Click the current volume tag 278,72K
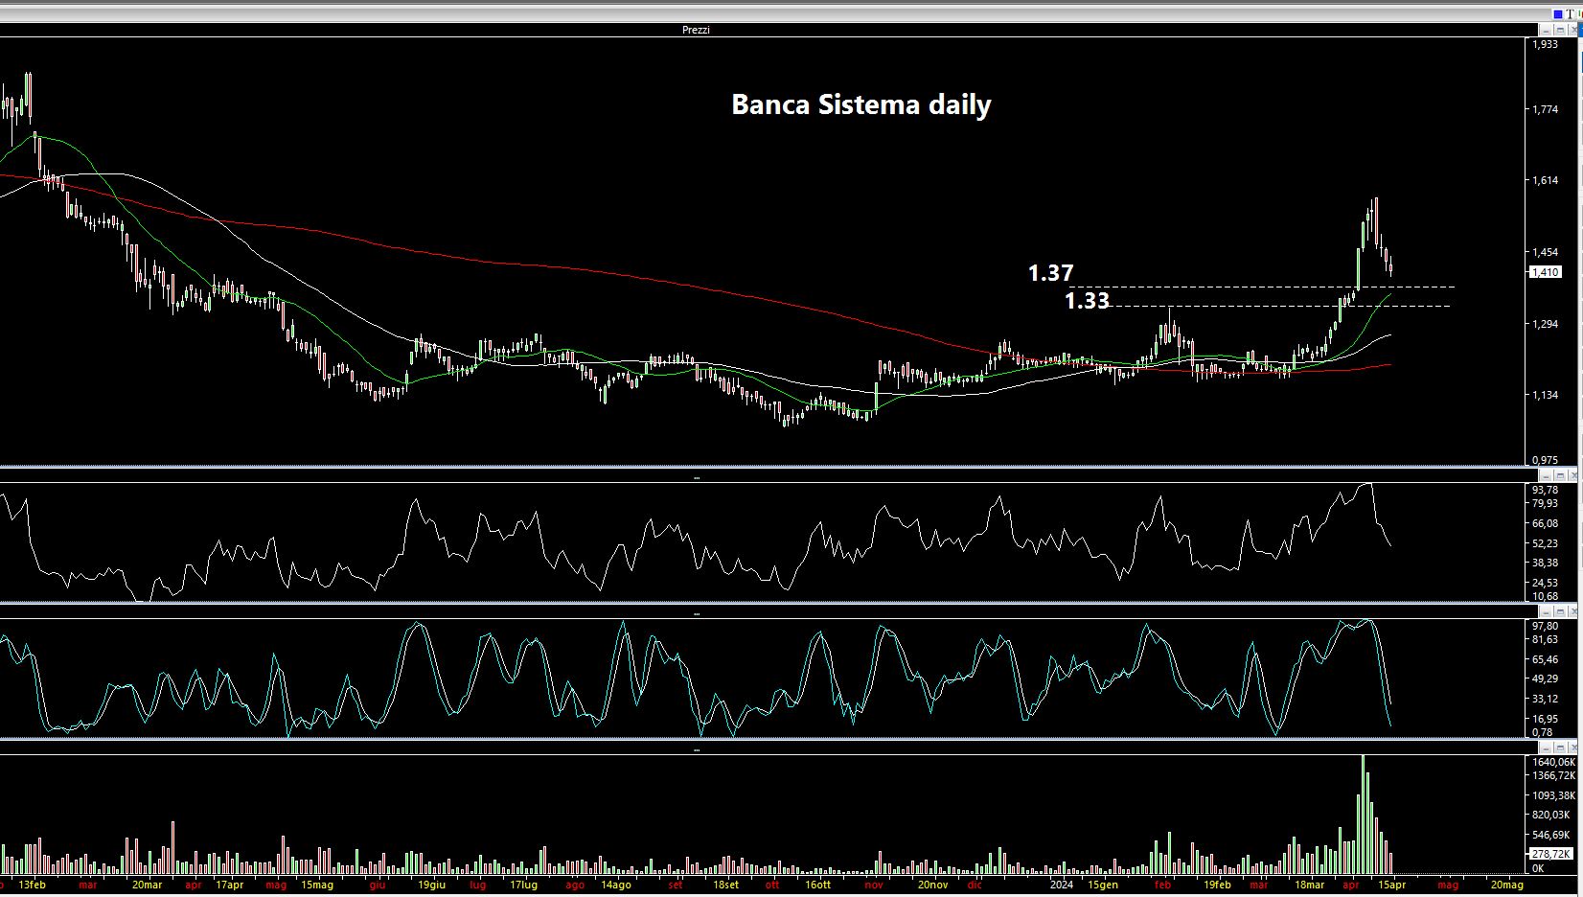The image size is (1583, 897). pos(1551,854)
